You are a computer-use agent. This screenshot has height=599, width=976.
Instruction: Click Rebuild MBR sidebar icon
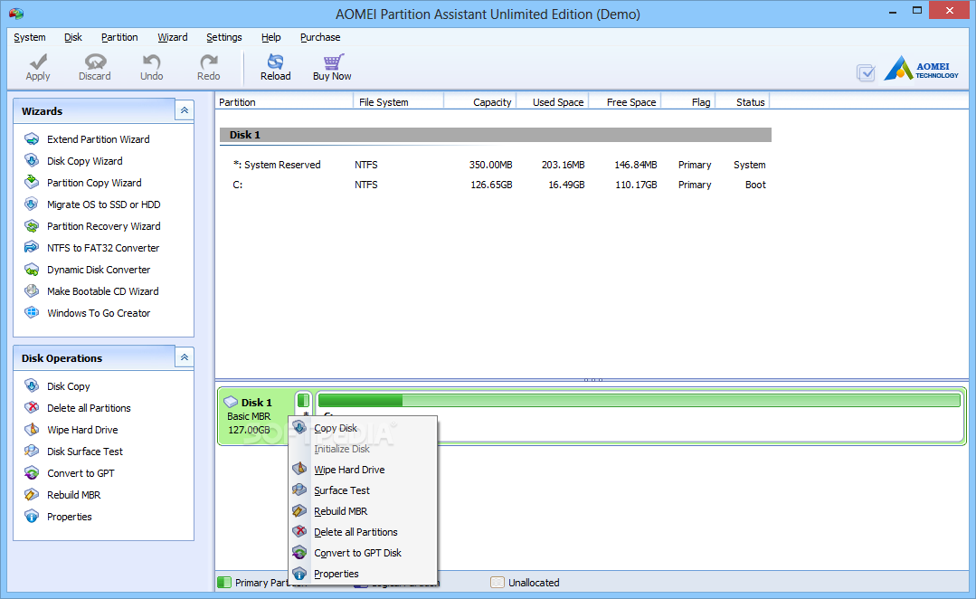pyautogui.click(x=32, y=495)
